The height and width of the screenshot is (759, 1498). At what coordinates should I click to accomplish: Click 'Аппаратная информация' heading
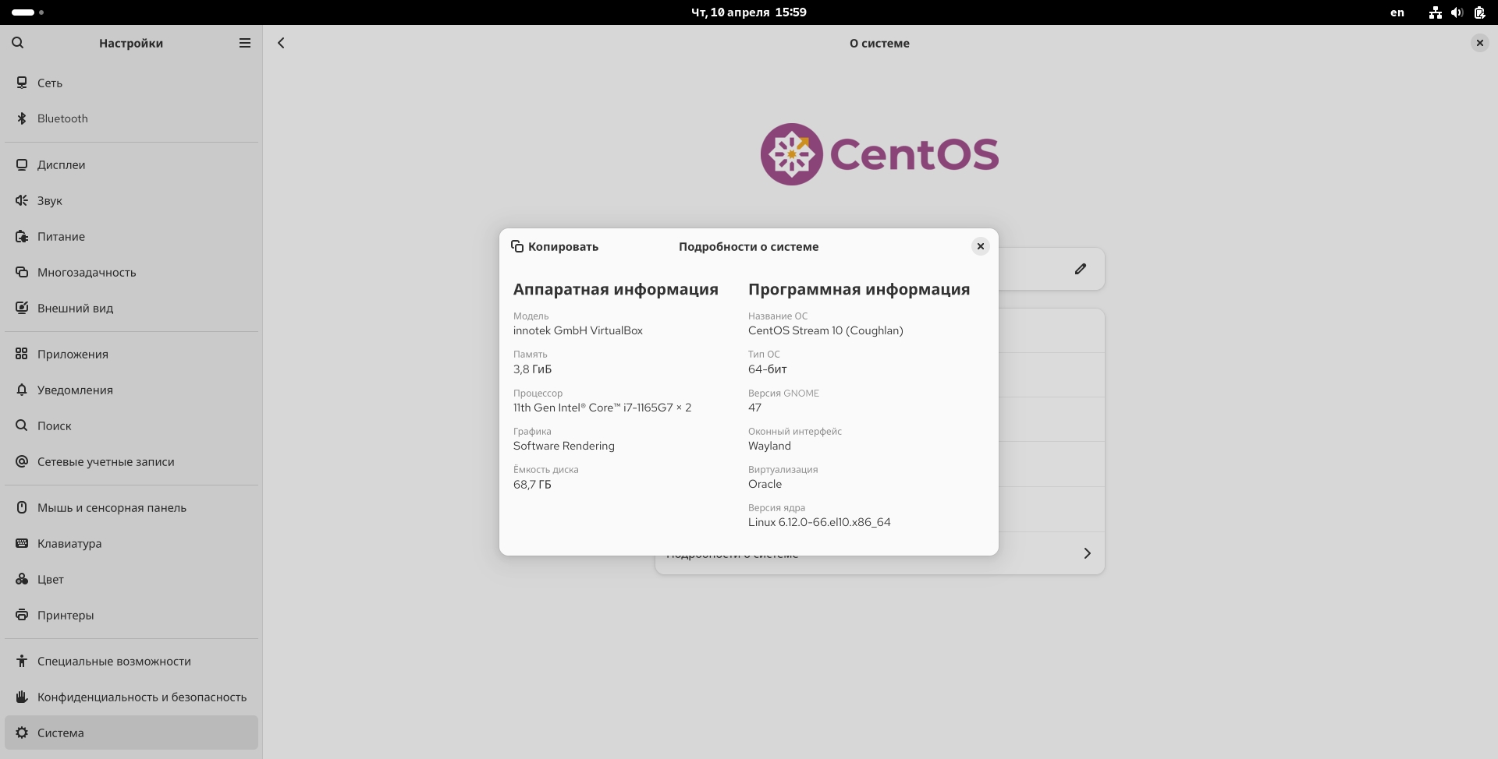pyautogui.click(x=616, y=289)
